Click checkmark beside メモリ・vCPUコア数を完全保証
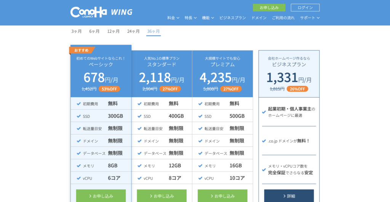The image size is (390, 202). (264, 170)
